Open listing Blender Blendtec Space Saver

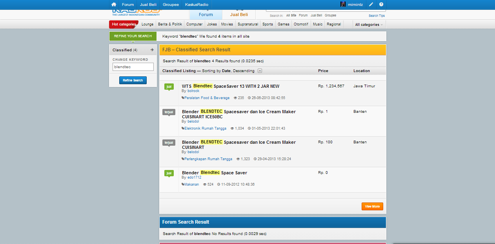(x=215, y=173)
